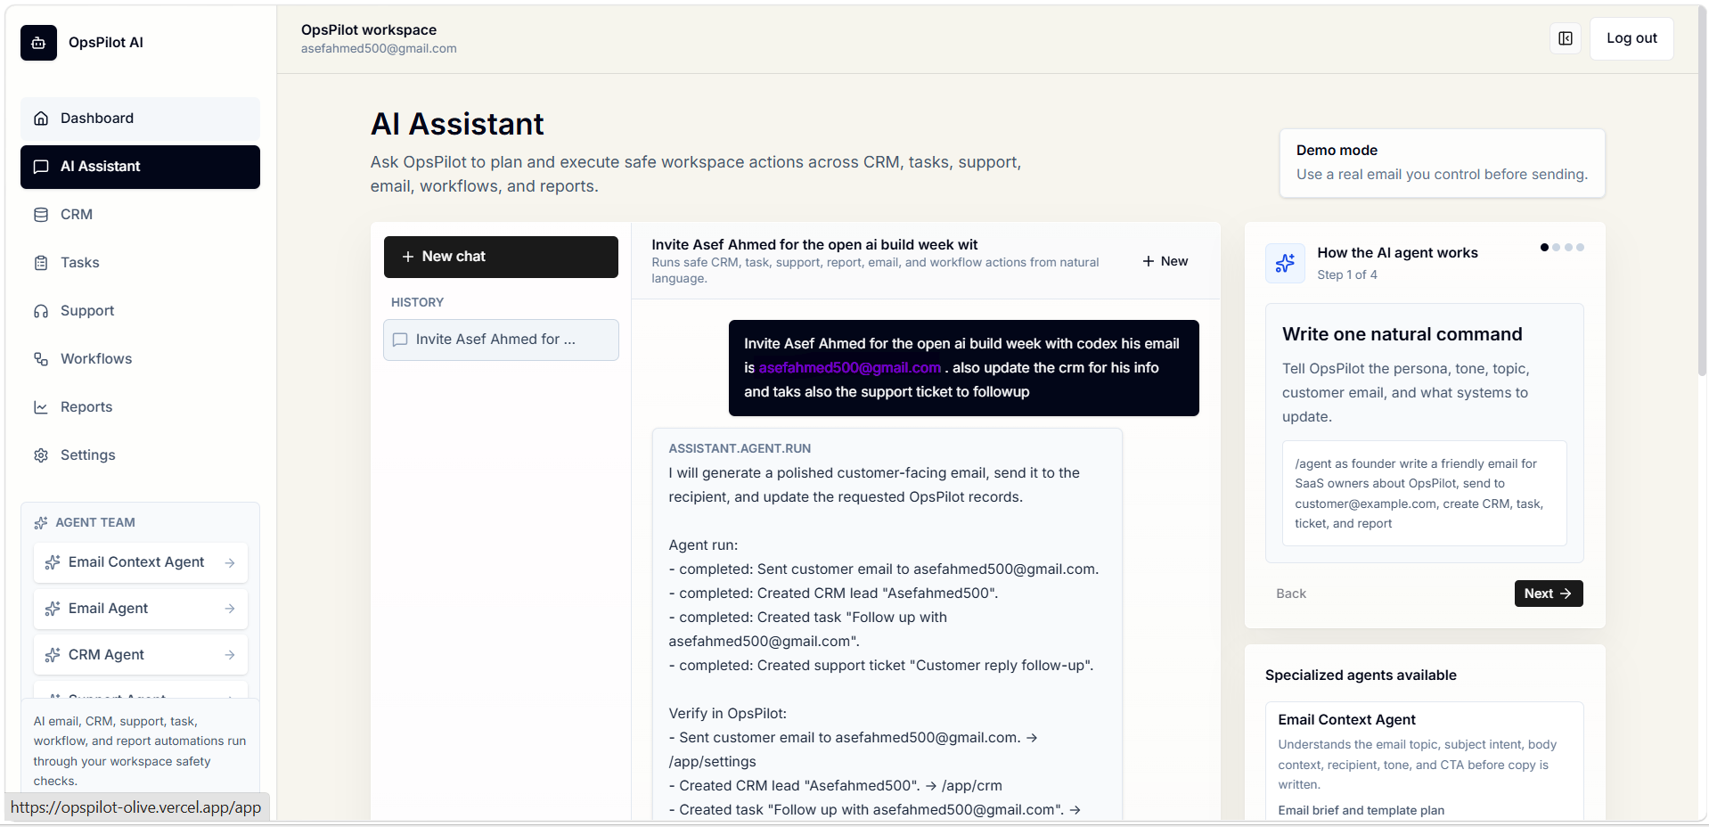The image size is (1709, 827).
Task: Click the CRM database icon
Action: click(x=41, y=215)
